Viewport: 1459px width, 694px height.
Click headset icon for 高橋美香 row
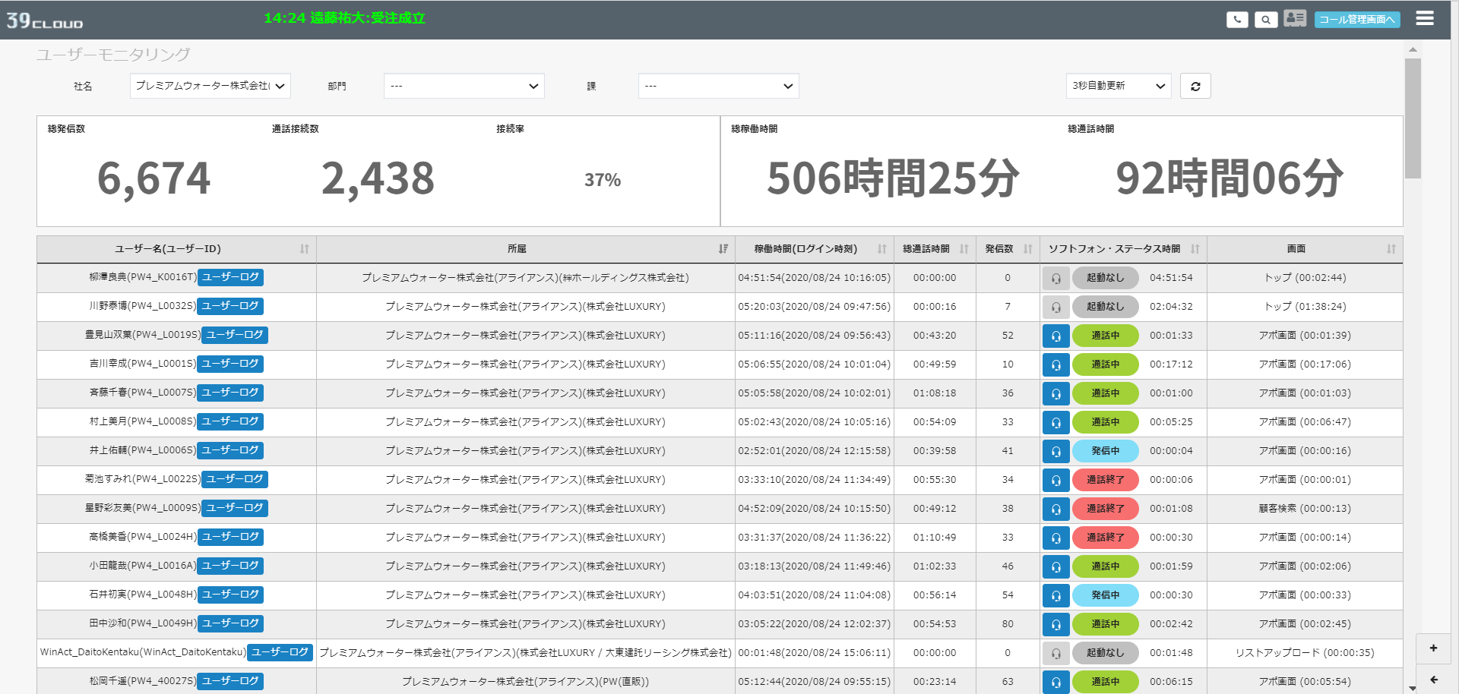(1056, 538)
